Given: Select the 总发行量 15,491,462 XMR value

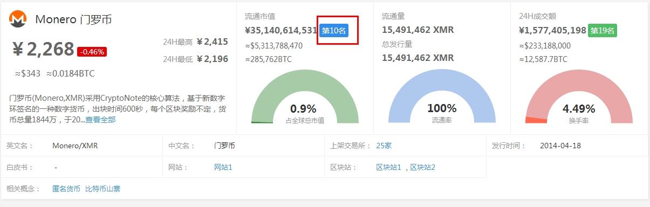Looking at the screenshot, I should pyautogui.click(x=418, y=58).
